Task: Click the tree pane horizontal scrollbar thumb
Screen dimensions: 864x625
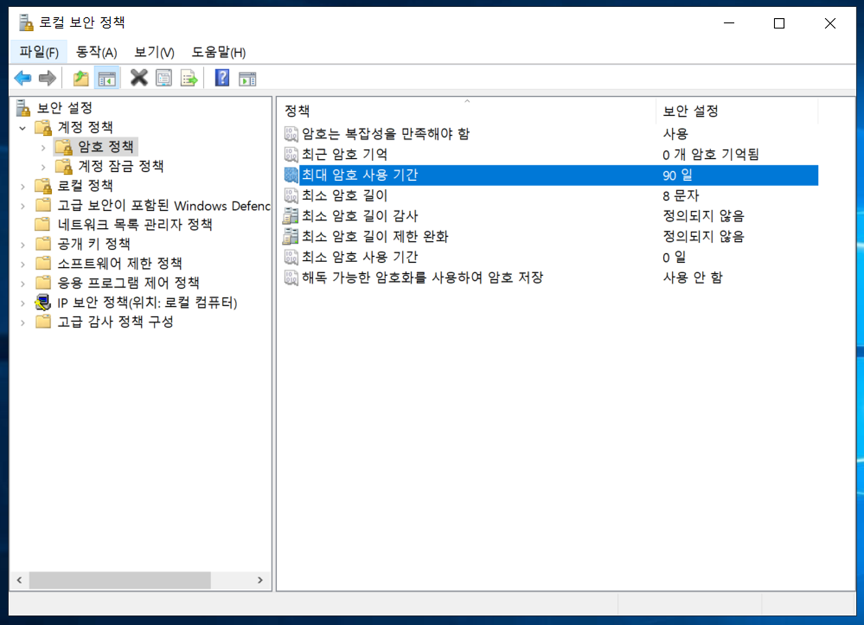Action: point(120,580)
